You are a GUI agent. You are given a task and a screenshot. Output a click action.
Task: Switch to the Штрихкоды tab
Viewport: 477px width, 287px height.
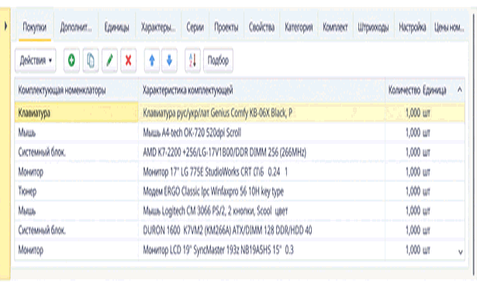(x=373, y=28)
